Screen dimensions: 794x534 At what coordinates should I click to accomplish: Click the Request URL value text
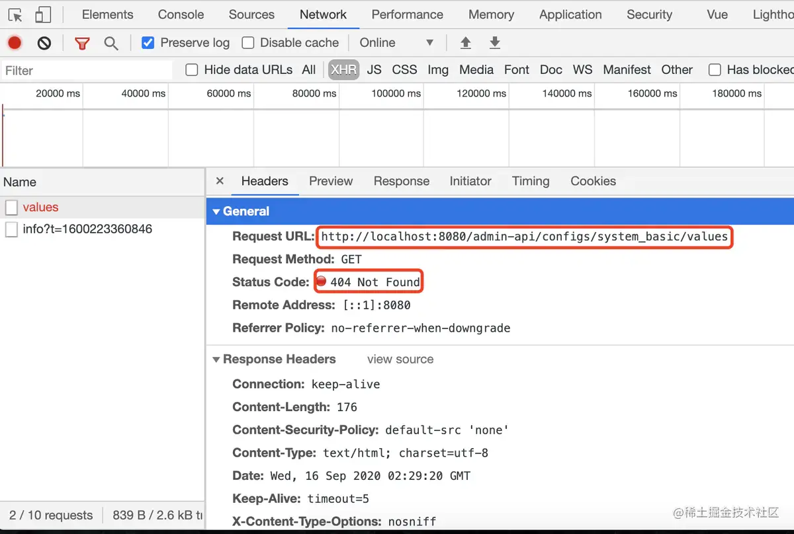(525, 237)
